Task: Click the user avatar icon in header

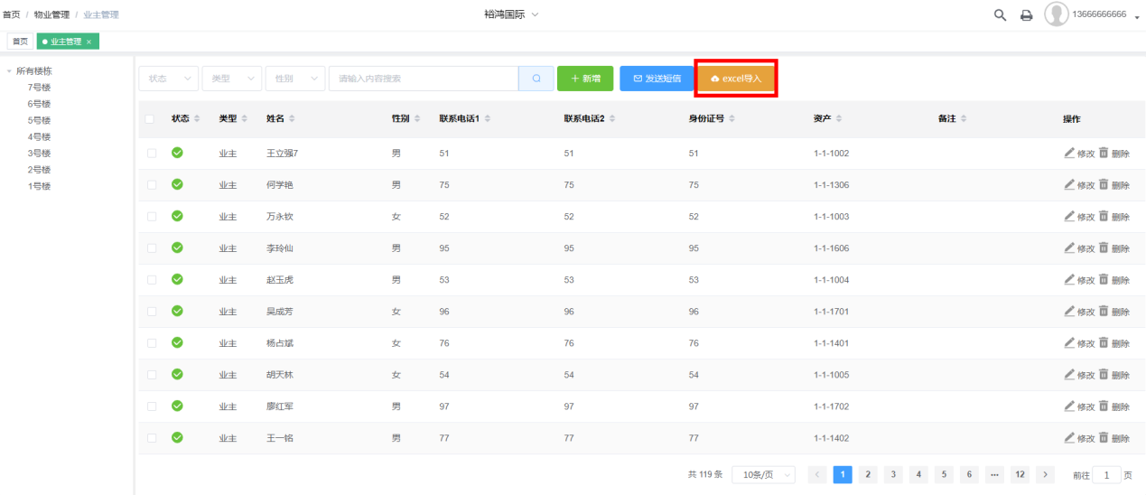Action: pos(1056,14)
